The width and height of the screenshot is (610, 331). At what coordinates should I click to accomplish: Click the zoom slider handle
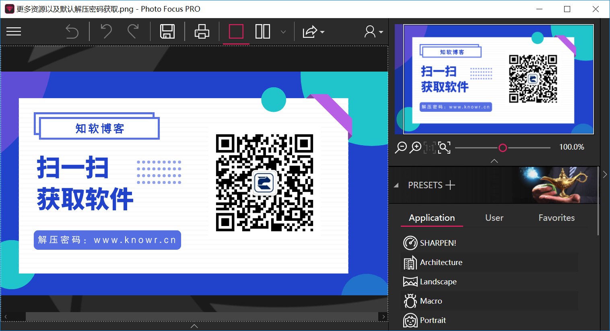click(503, 148)
